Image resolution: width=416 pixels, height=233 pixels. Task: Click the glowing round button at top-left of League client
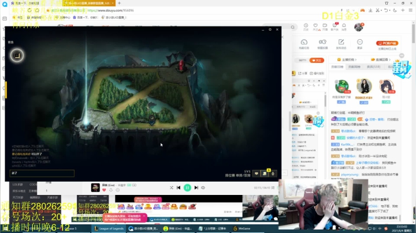(17, 55)
